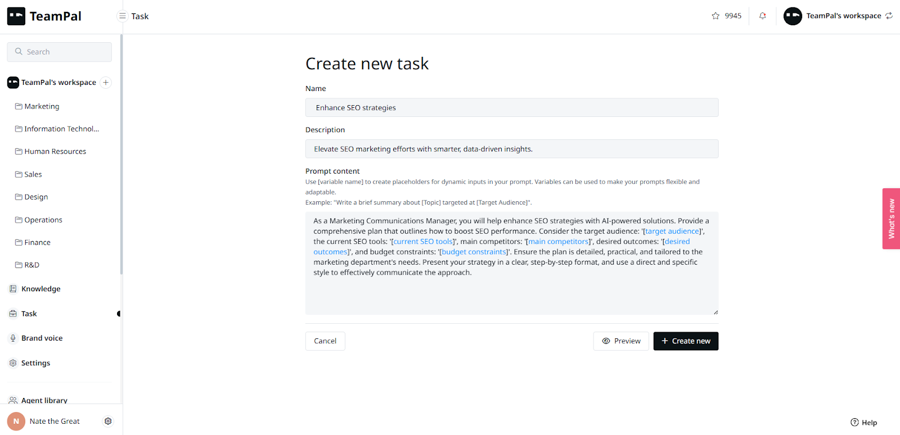Click the Task breadcrumb title in header
The width and height of the screenshot is (900, 435).
pos(140,16)
